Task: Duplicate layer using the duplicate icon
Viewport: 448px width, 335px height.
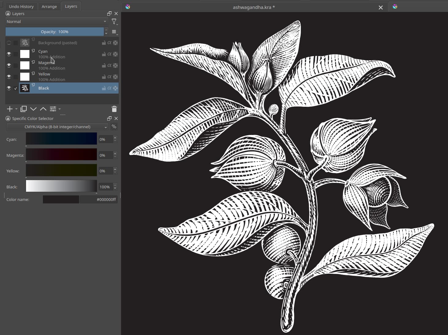Action: (24, 109)
